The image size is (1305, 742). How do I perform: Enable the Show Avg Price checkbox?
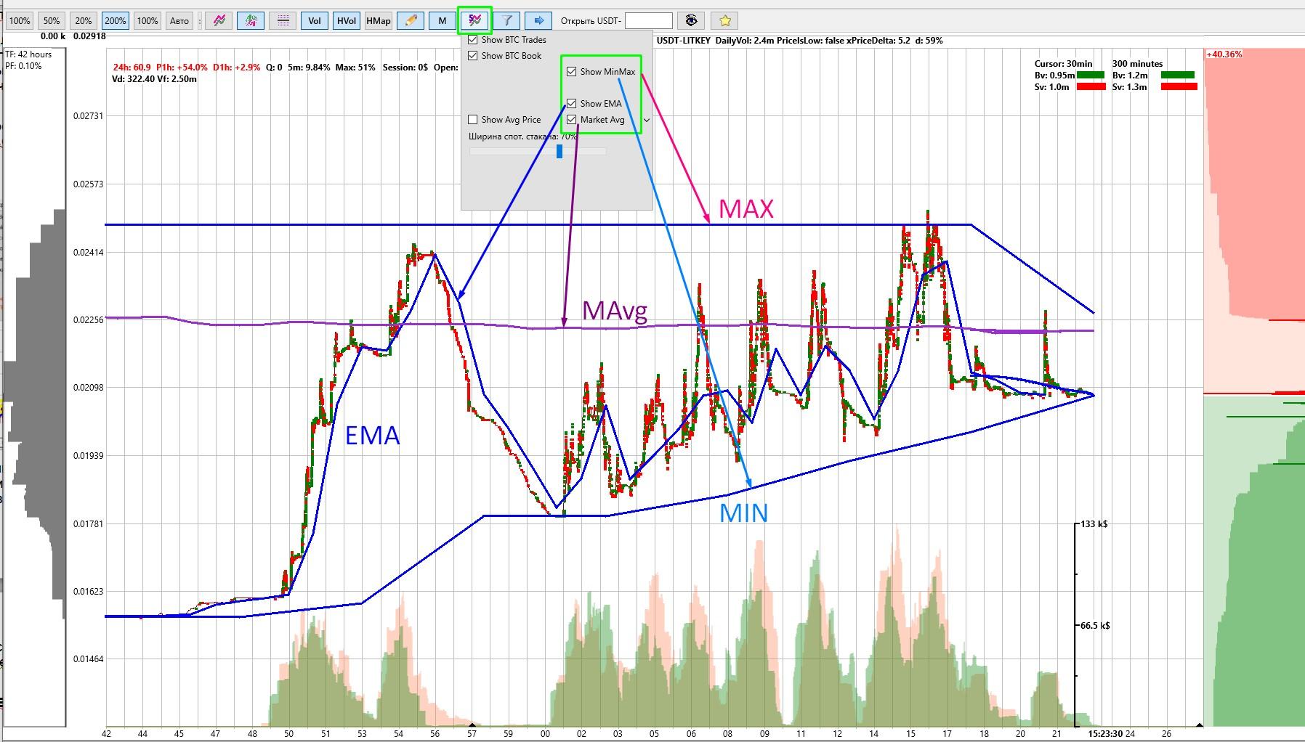tap(473, 119)
